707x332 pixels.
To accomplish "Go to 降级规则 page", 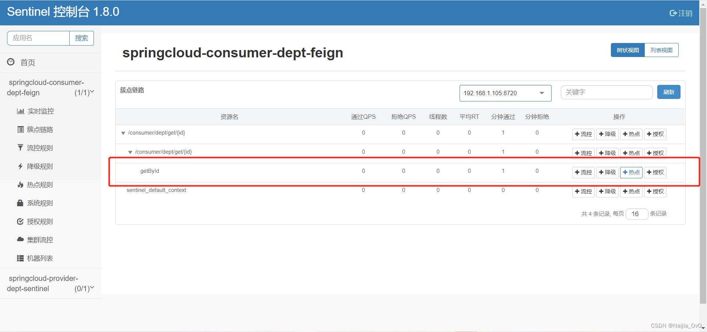I will coord(40,166).
